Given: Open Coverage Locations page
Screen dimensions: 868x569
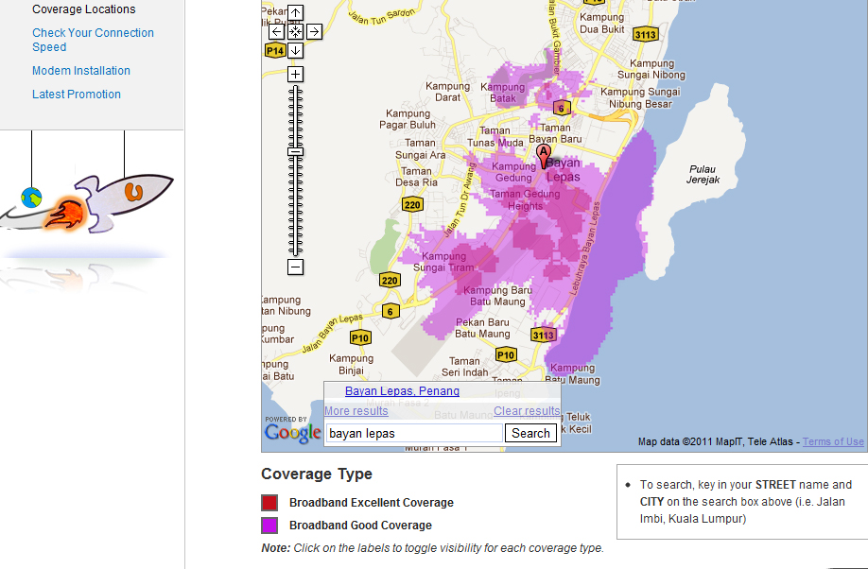Looking at the screenshot, I should pos(83,9).
